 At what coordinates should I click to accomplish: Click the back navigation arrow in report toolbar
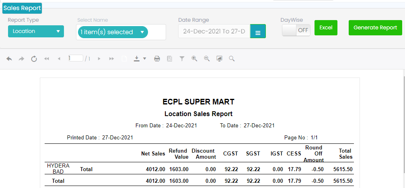coord(9,59)
